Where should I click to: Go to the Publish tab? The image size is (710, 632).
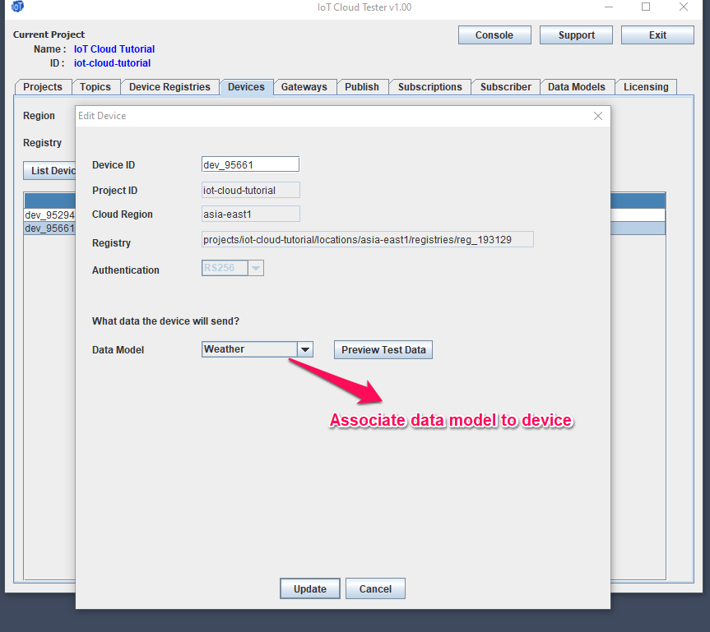(x=362, y=87)
